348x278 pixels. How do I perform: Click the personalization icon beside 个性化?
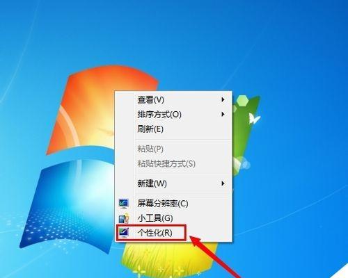[x=124, y=232]
